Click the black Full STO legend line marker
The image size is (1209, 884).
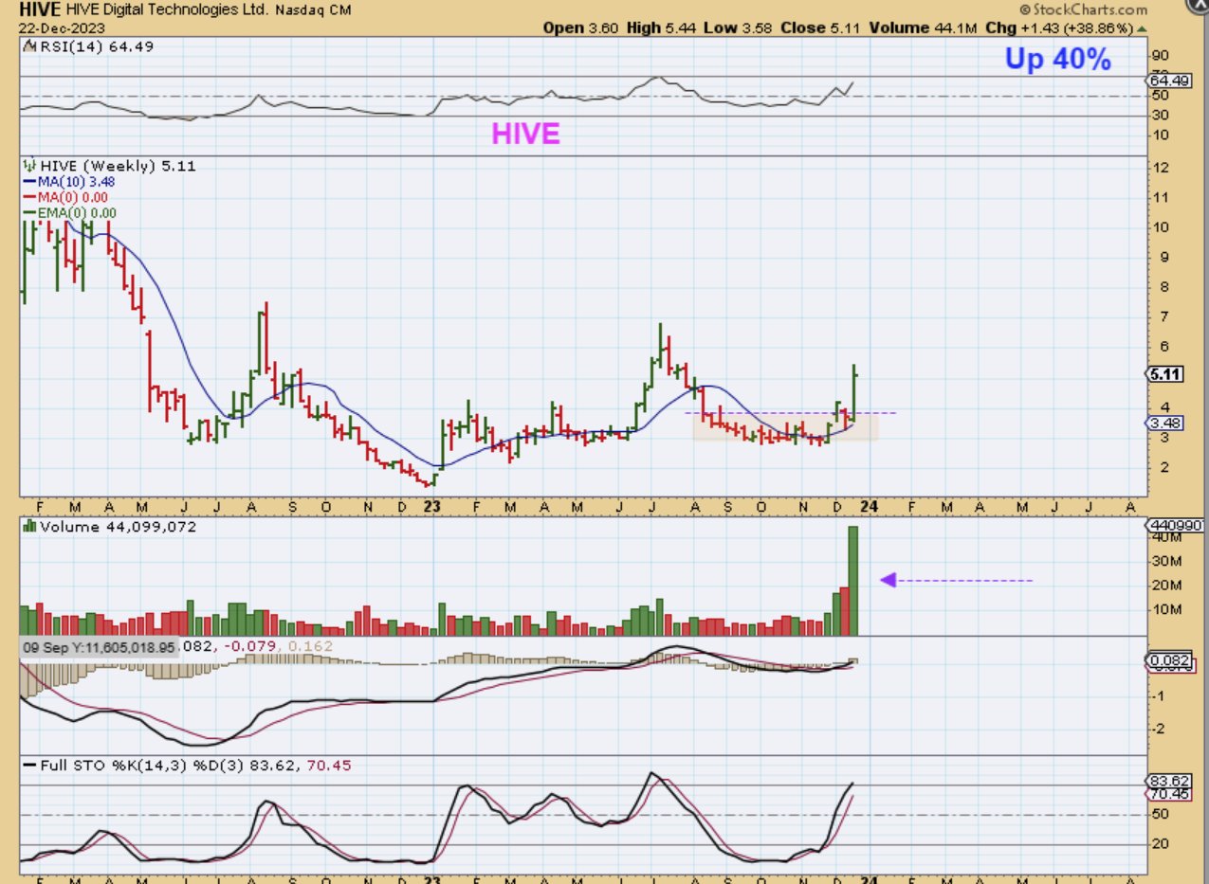29,766
